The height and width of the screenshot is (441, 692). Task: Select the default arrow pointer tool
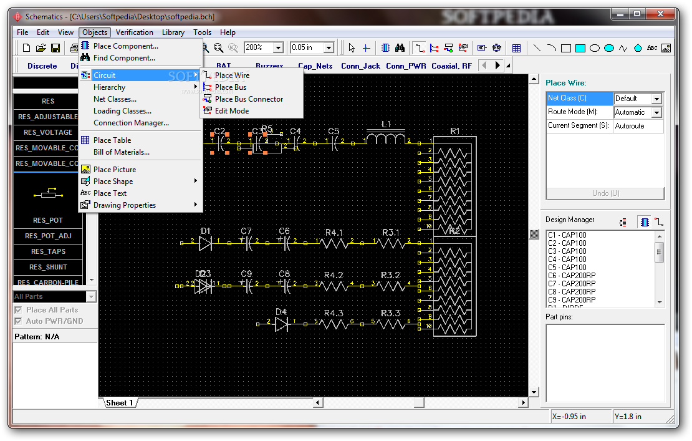point(352,47)
